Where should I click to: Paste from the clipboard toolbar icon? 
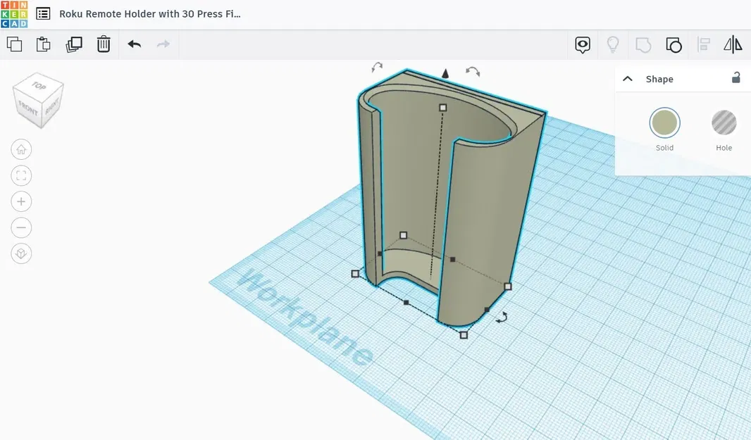44,44
